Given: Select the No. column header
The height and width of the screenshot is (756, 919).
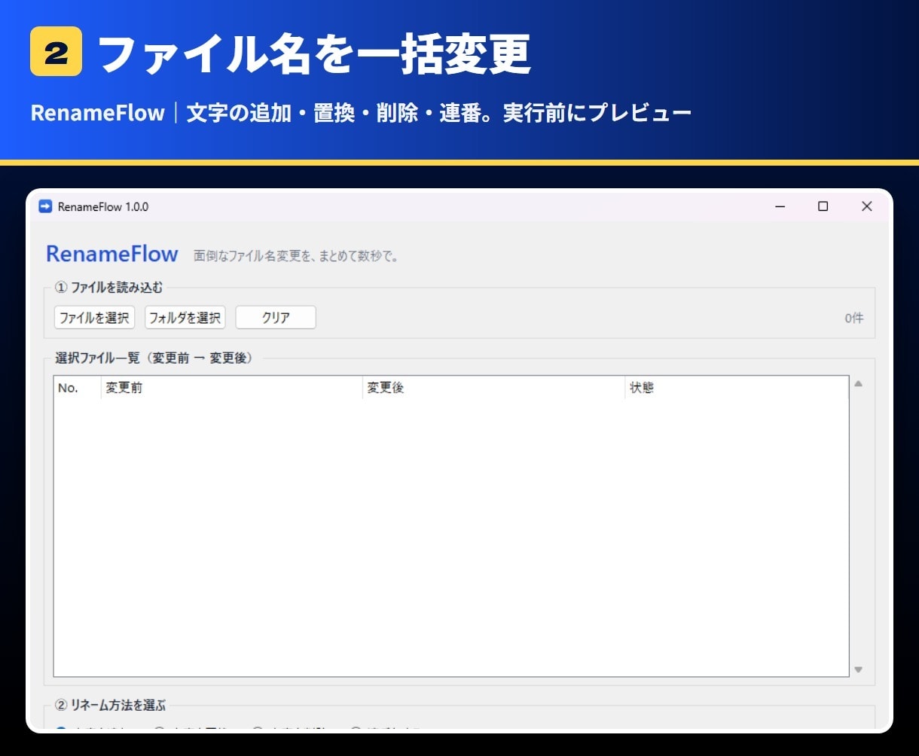Looking at the screenshot, I should tap(78, 388).
